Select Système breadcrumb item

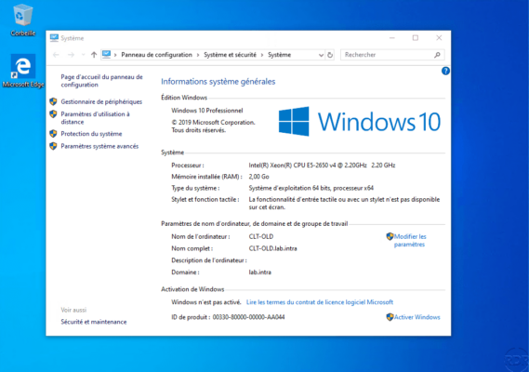coord(279,55)
